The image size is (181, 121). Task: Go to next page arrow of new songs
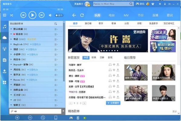point(84,103)
